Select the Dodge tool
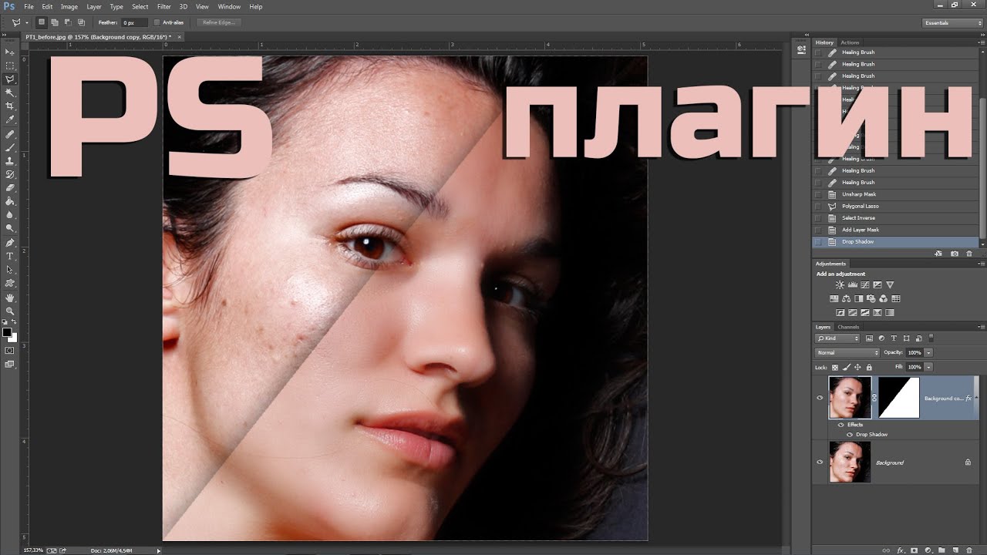This screenshot has width=987, height=555. tap(10, 228)
